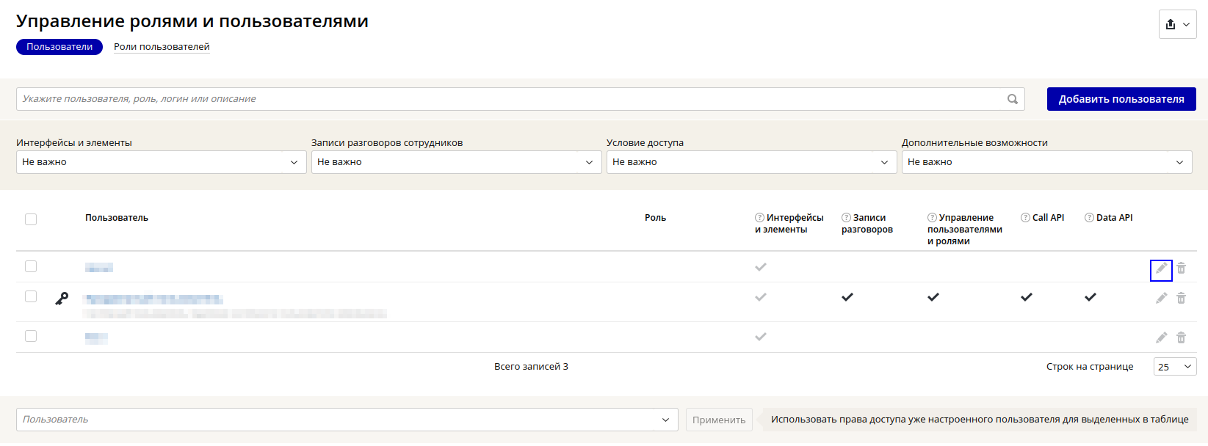Edit the first user with the pencil icon
This screenshot has height=446, width=1208.
tap(1161, 268)
